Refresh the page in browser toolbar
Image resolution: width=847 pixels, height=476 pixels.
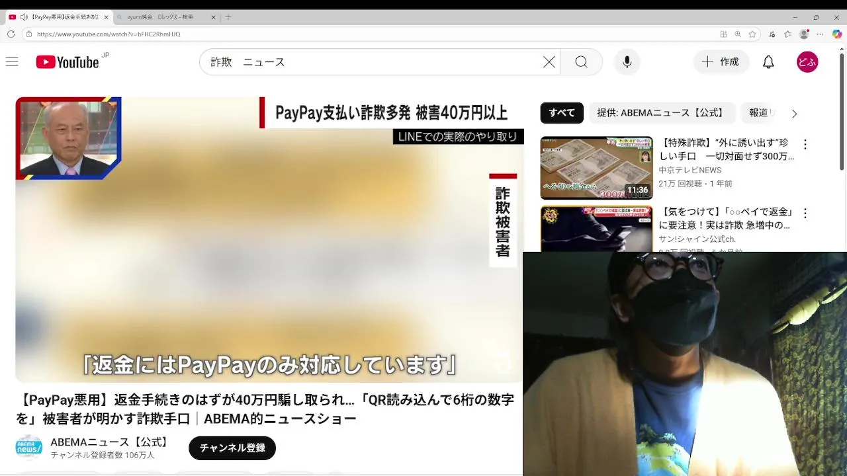tap(11, 34)
